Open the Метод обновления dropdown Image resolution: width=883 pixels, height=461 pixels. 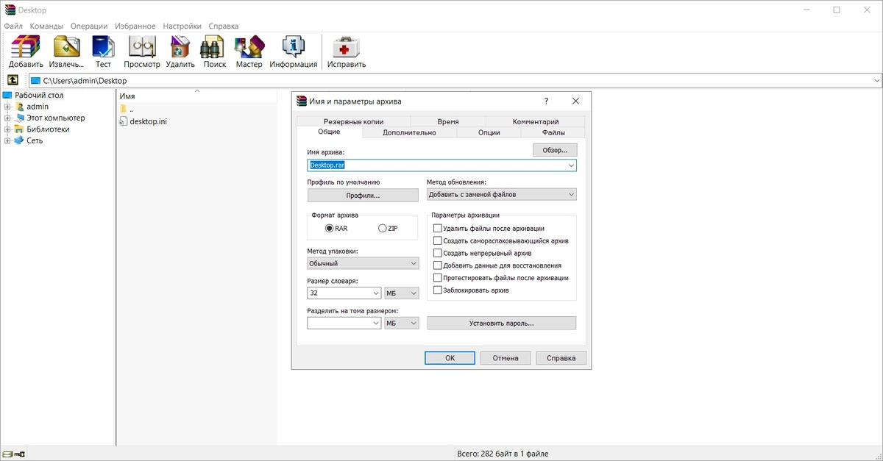point(502,195)
